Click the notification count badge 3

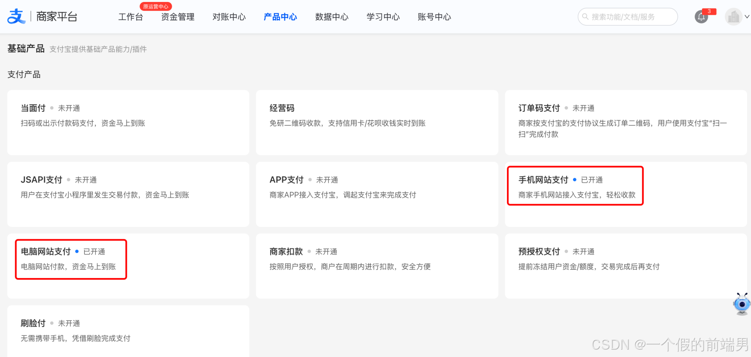tap(709, 11)
